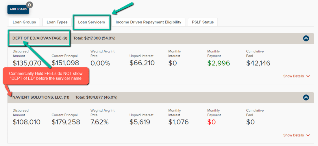The width and height of the screenshot is (318, 146).
Task: Click the ADD LOANS button
Action: tap(18, 9)
